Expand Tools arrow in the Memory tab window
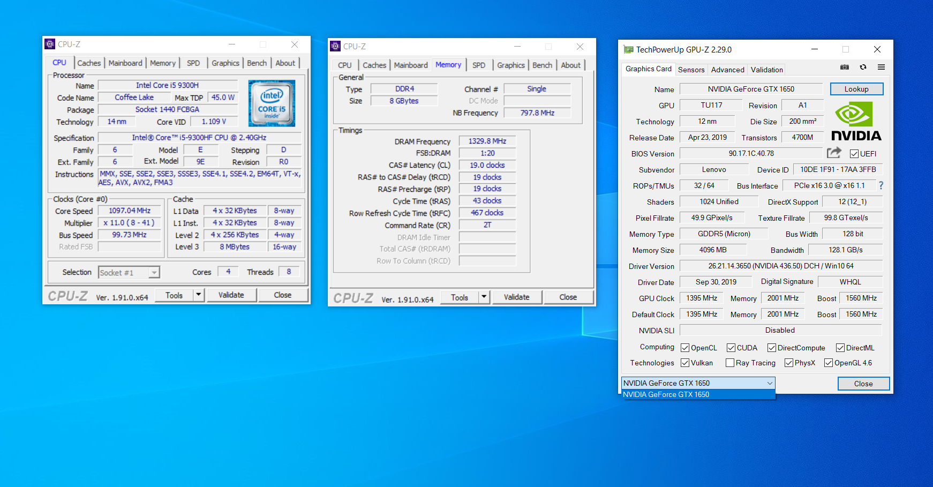 coord(484,297)
